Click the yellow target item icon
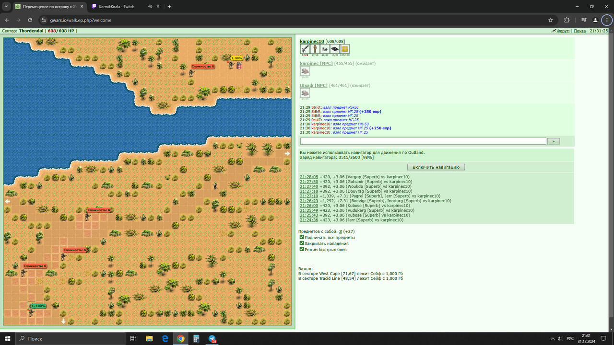 (x=344, y=49)
